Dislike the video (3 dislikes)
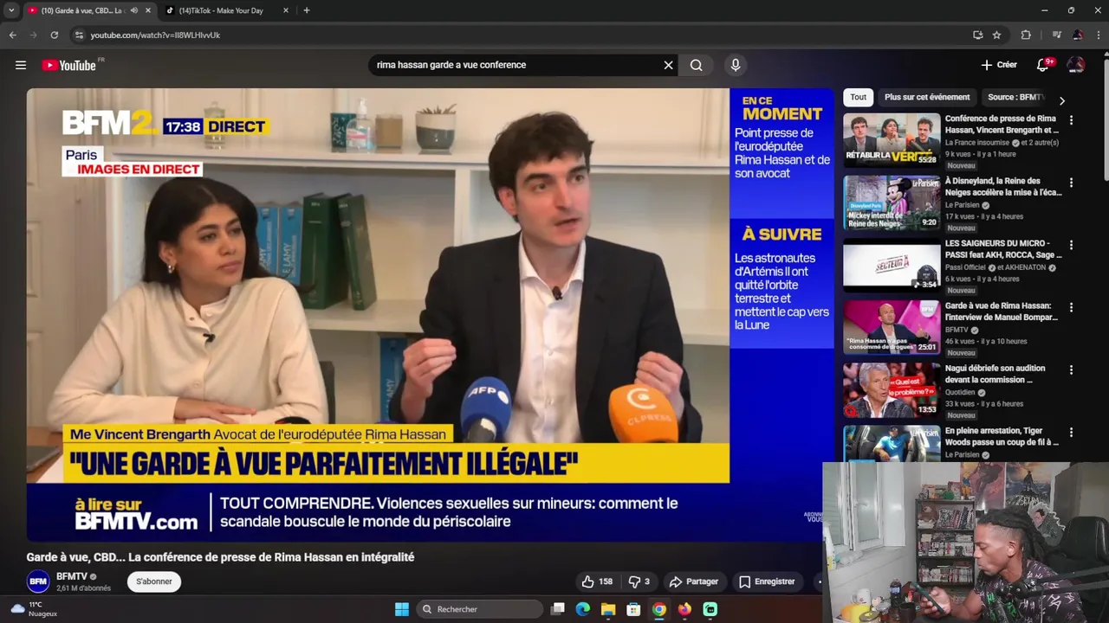The width and height of the screenshot is (1109, 623). 639,581
